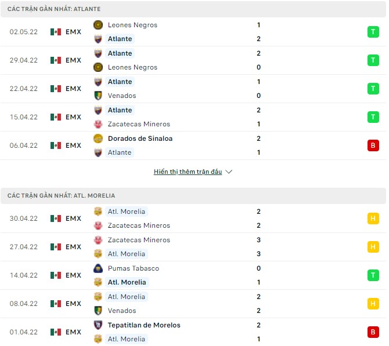This screenshot has width=389, height=346.
Task: Click Tepatitlan de Morelos team crest
Action: (x=98, y=325)
